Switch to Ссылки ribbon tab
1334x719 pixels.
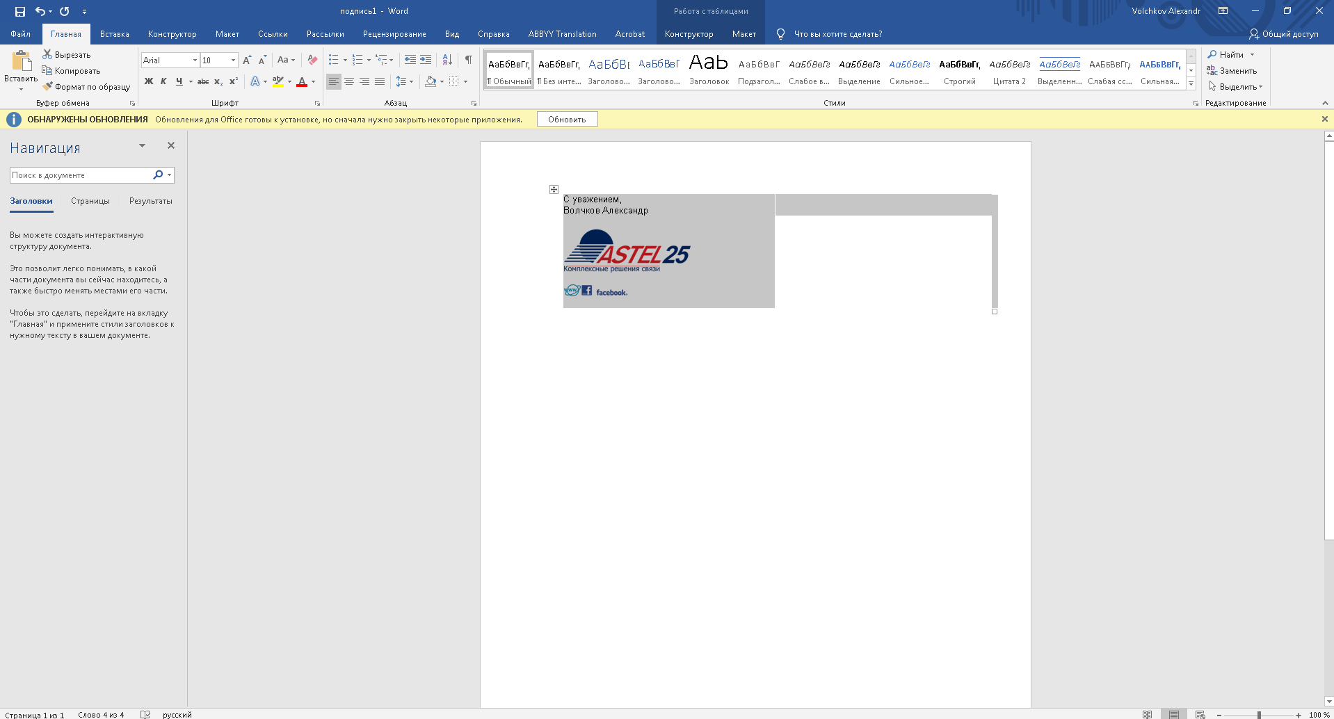[273, 34]
